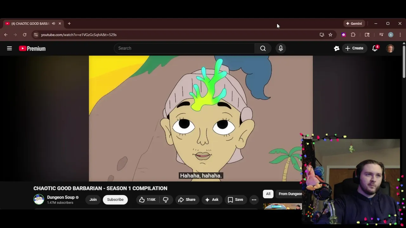Start voice search with the microphone icon
Image resolution: width=406 pixels, height=228 pixels.
pyautogui.click(x=281, y=48)
